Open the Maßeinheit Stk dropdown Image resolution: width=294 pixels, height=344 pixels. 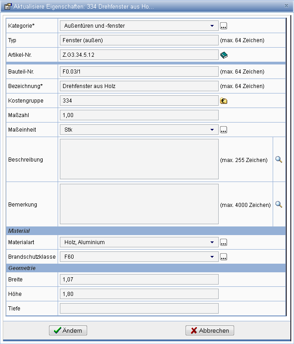(212, 130)
